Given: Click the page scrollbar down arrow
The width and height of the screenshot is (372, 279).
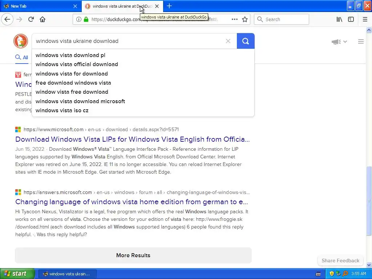Looking at the screenshot, I should 369,265.
